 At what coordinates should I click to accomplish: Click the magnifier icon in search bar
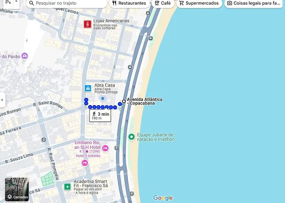point(32,3)
